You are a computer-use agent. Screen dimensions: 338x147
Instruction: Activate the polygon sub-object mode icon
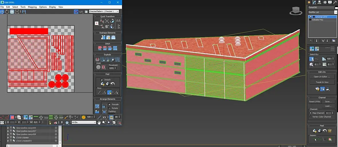pos(12,117)
